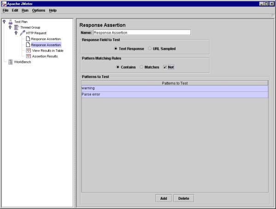Select the 'Parse error' pattern row
Image resolution: width=276 pixels, height=209 pixels.
175,95
